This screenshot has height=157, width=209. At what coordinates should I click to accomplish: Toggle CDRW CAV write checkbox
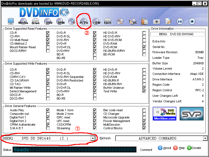[x=48, y=77]
